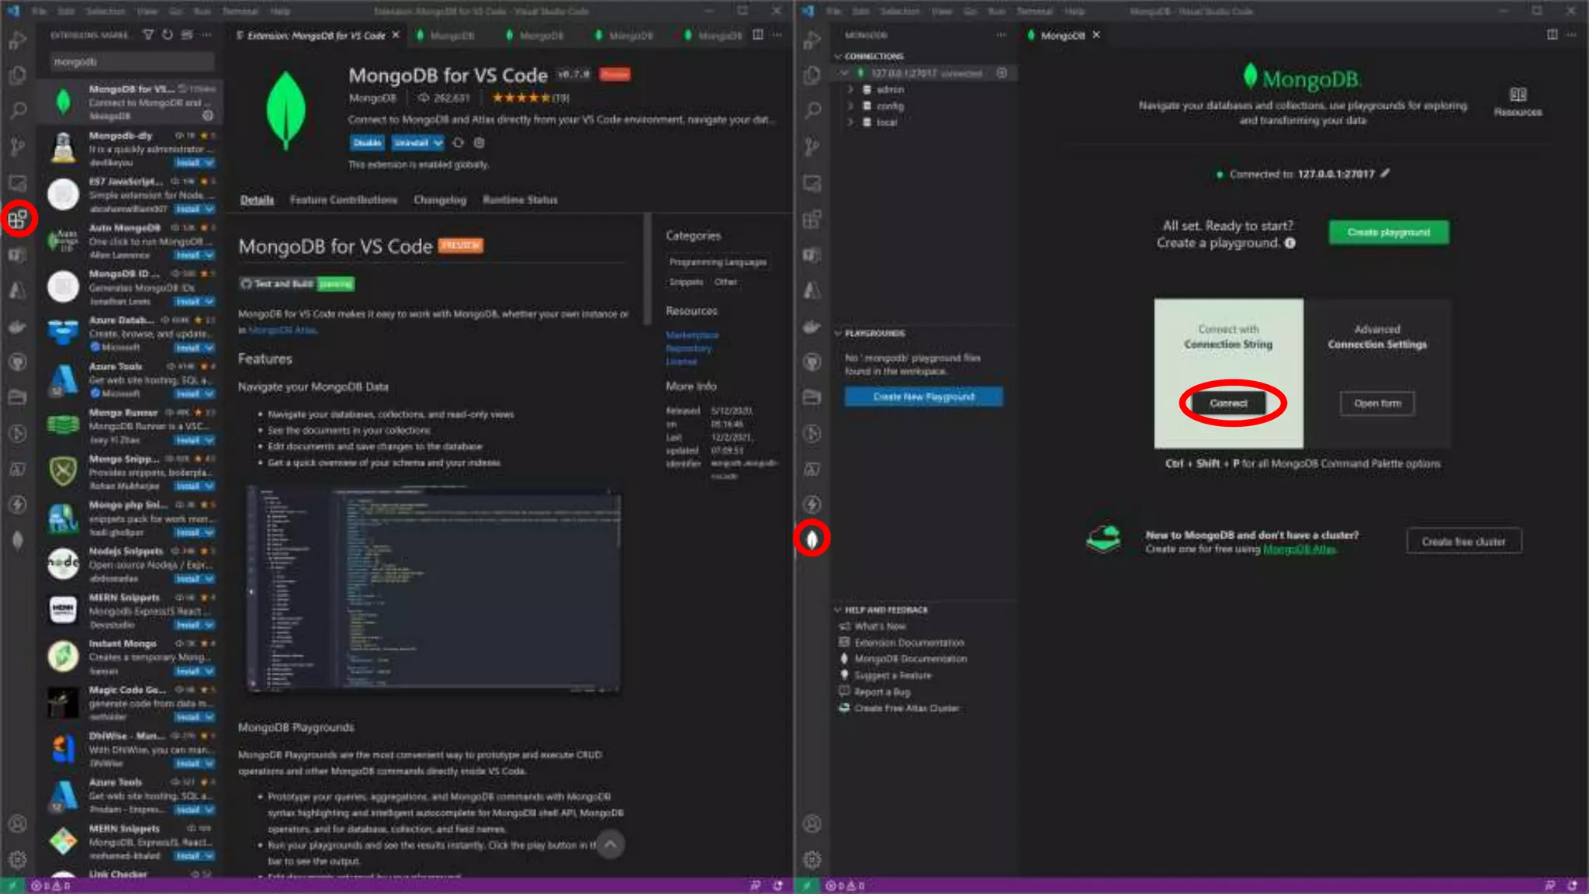Open Extensions view in left window activity bar

(x=18, y=220)
